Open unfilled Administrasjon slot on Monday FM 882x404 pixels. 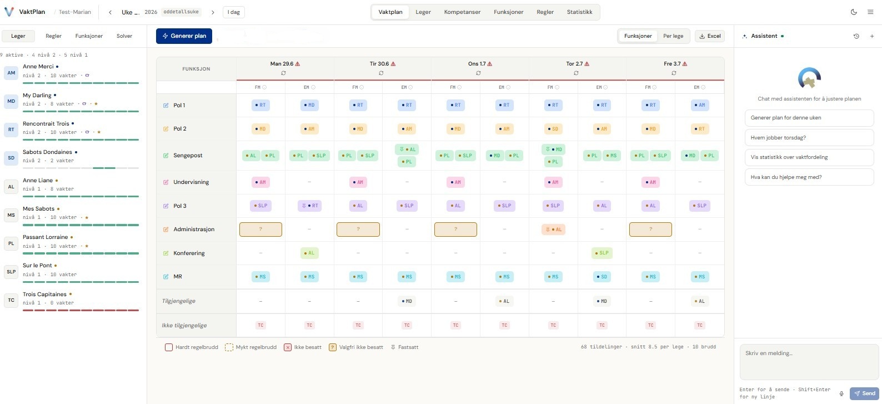tap(260, 230)
